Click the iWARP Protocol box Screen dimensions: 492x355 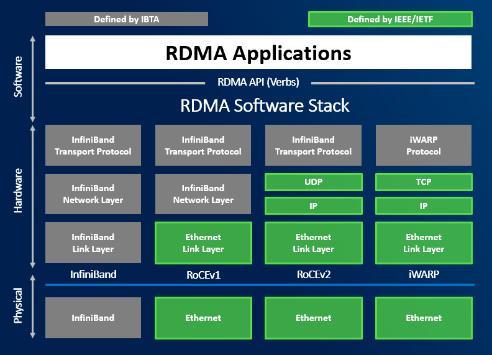tap(424, 145)
